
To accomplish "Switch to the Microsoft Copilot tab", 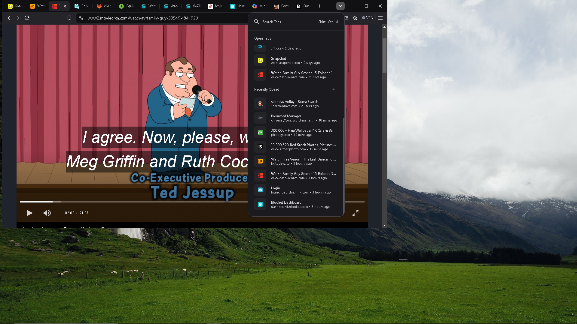I will tap(259, 6).
